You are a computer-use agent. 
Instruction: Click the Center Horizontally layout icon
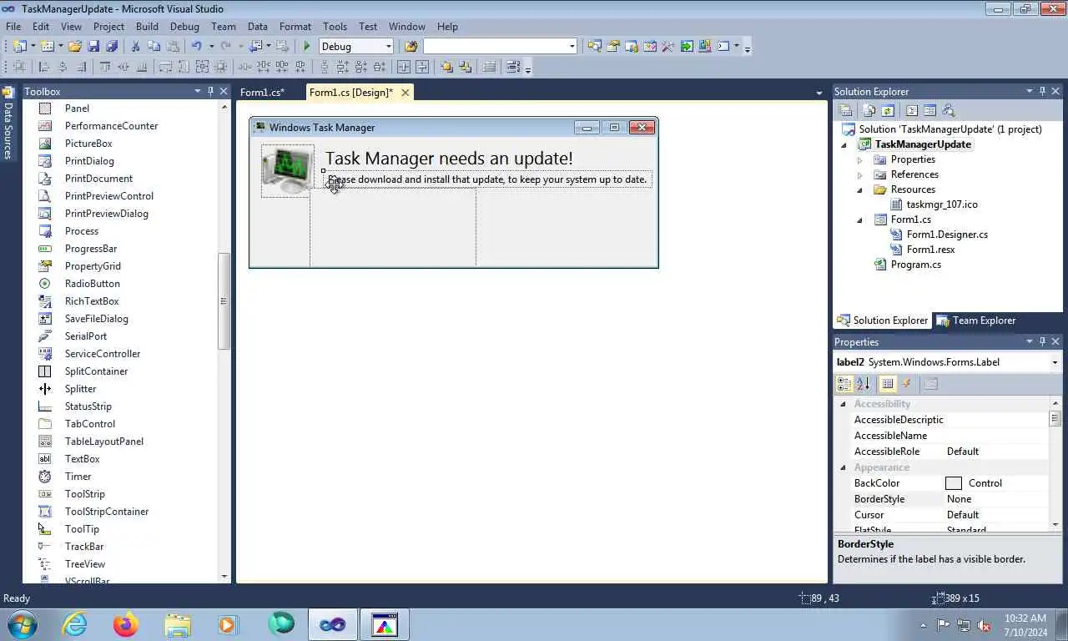[403, 67]
